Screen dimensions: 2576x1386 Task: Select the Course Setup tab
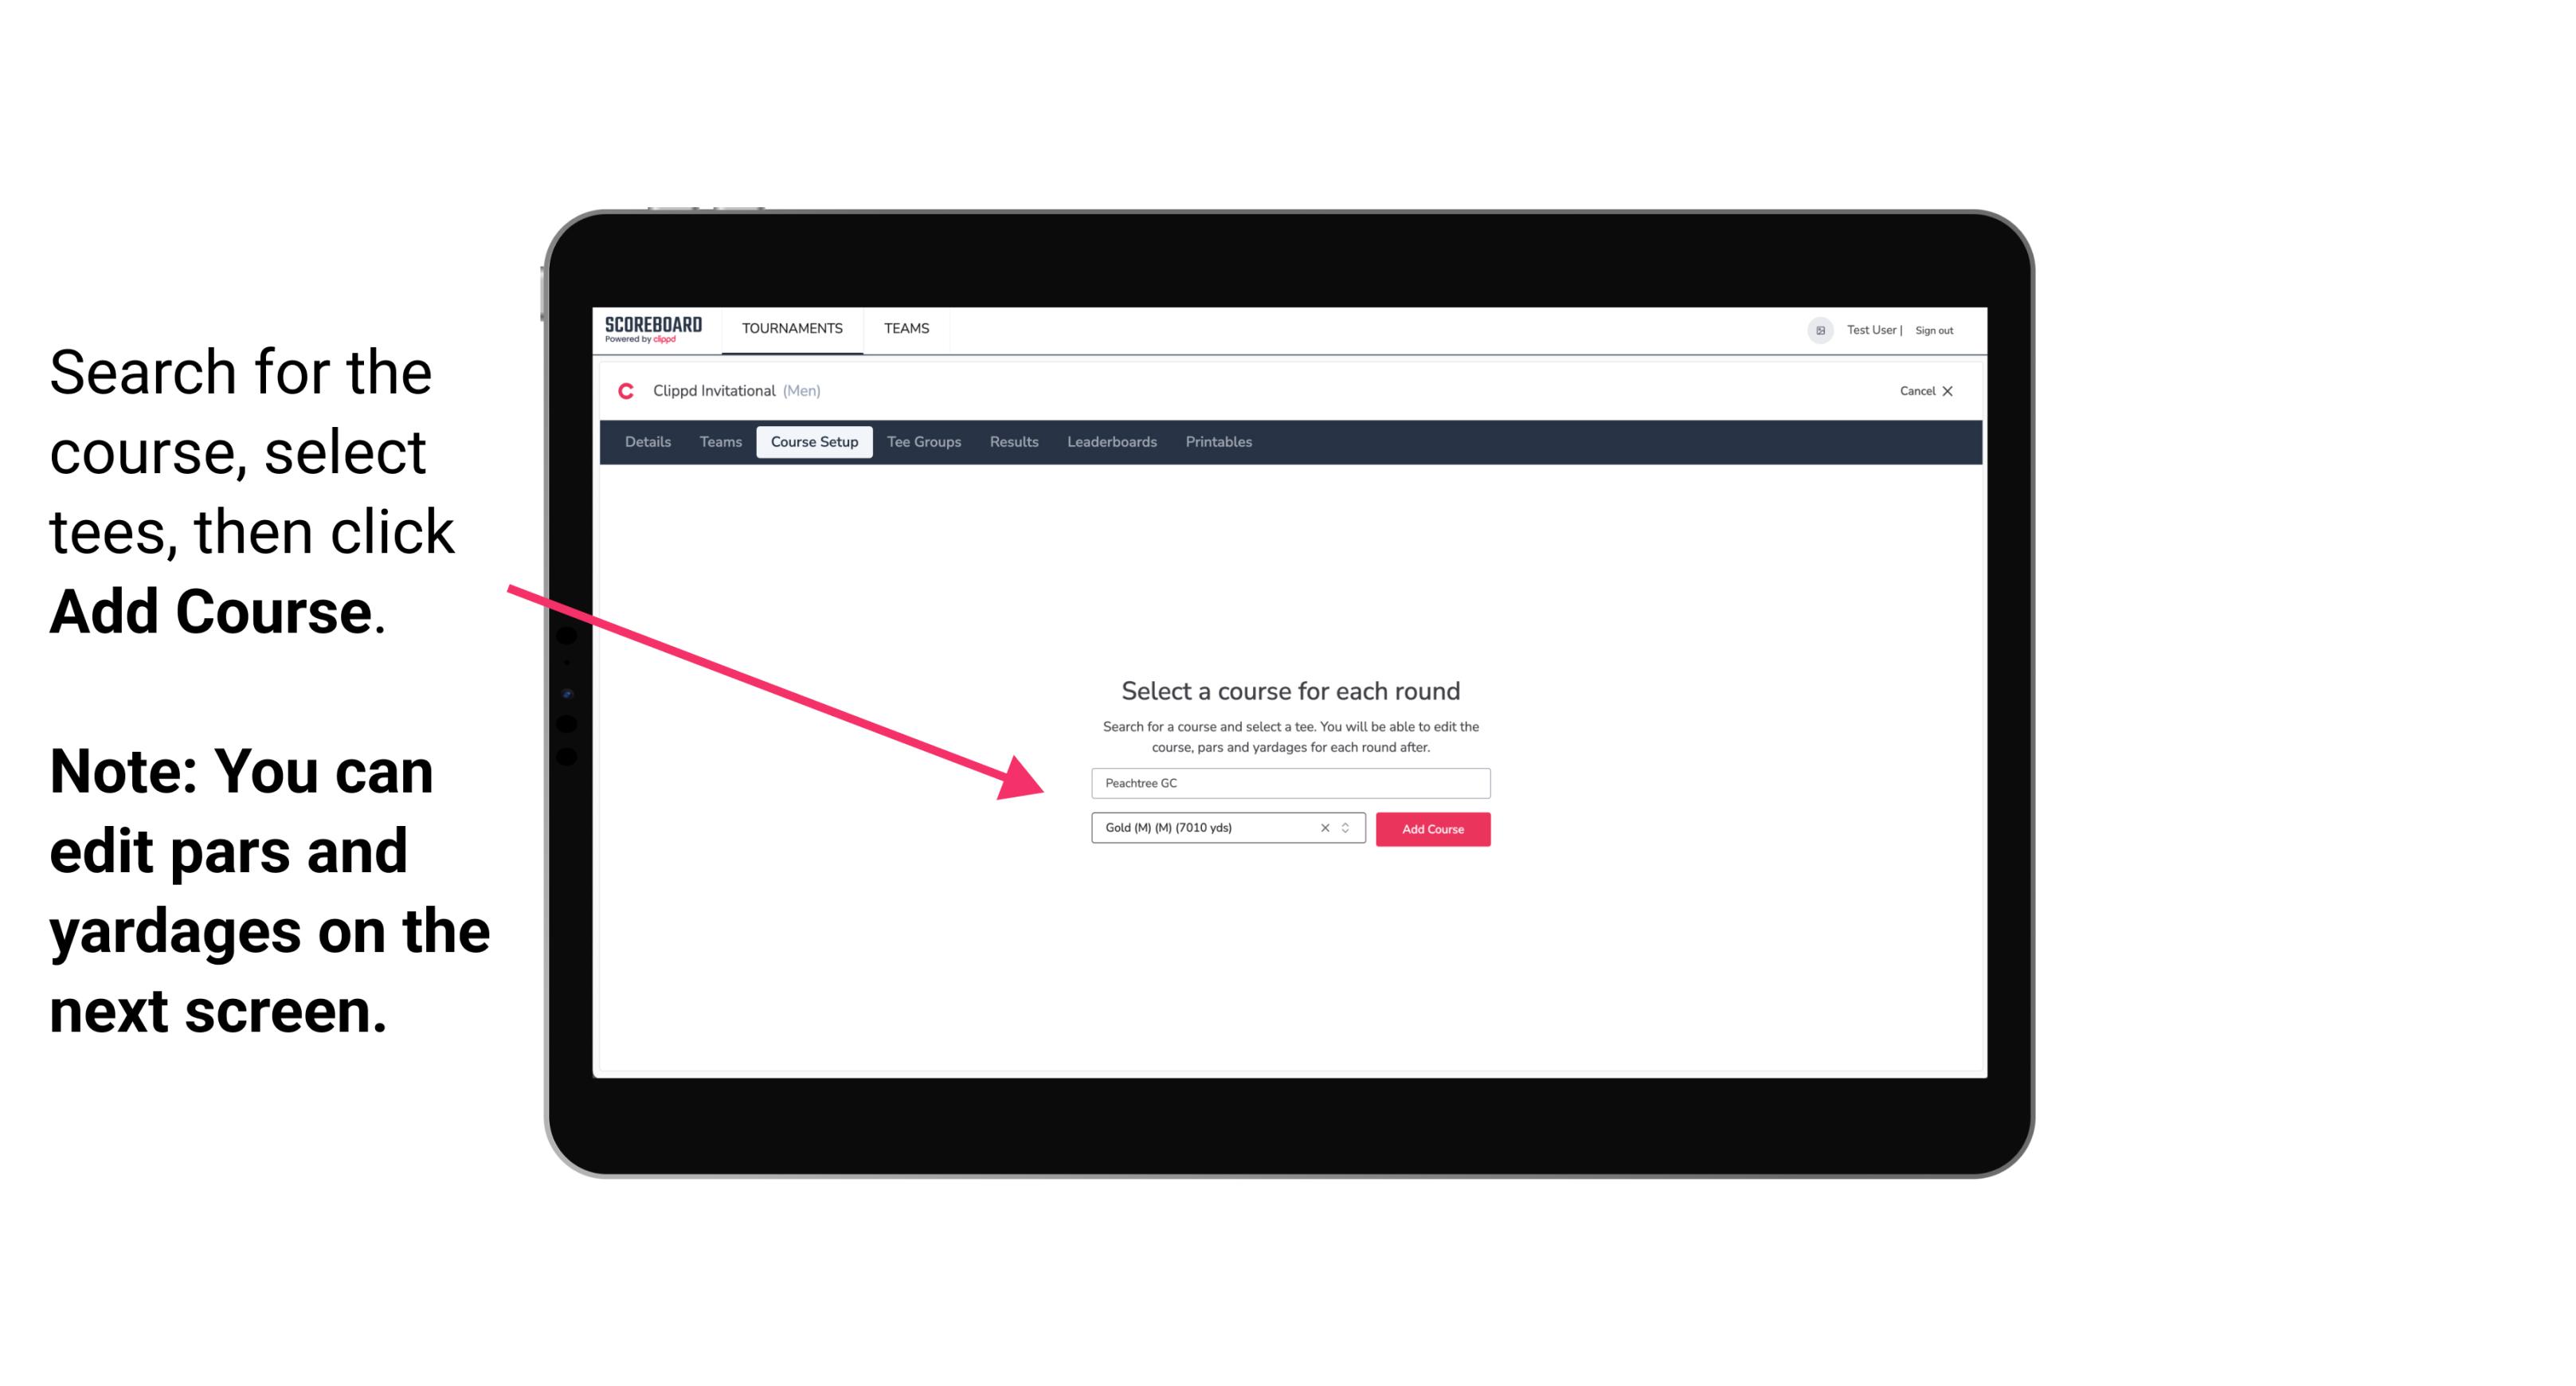pos(816,442)
